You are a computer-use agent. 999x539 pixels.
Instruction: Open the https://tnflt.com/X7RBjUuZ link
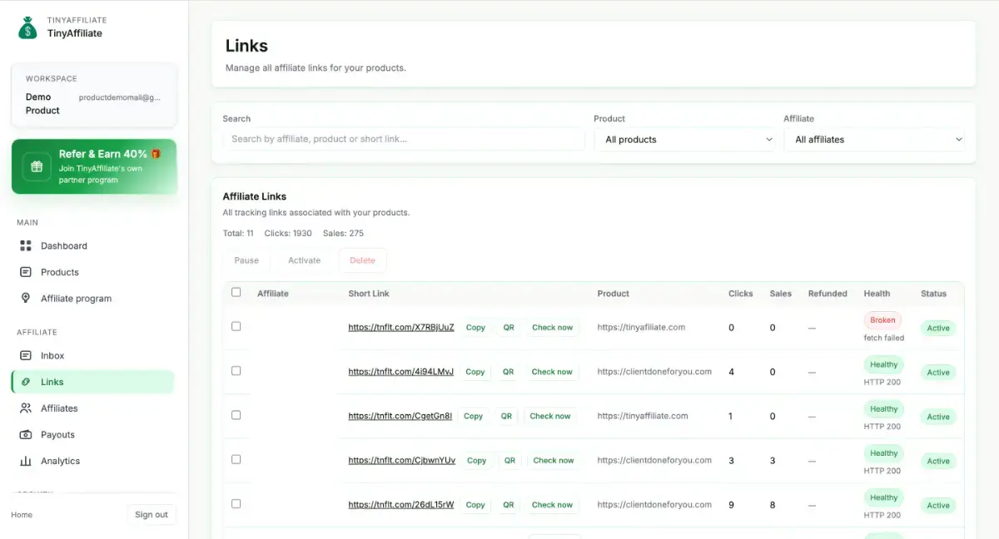(401, 328)
